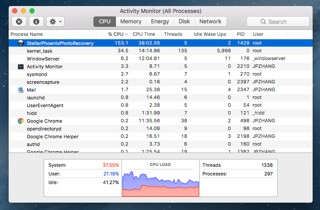320x210 pixels.
Task: Sort by Idle Wake Ups column
Action: pyautogui.click(x=210, y=34)
